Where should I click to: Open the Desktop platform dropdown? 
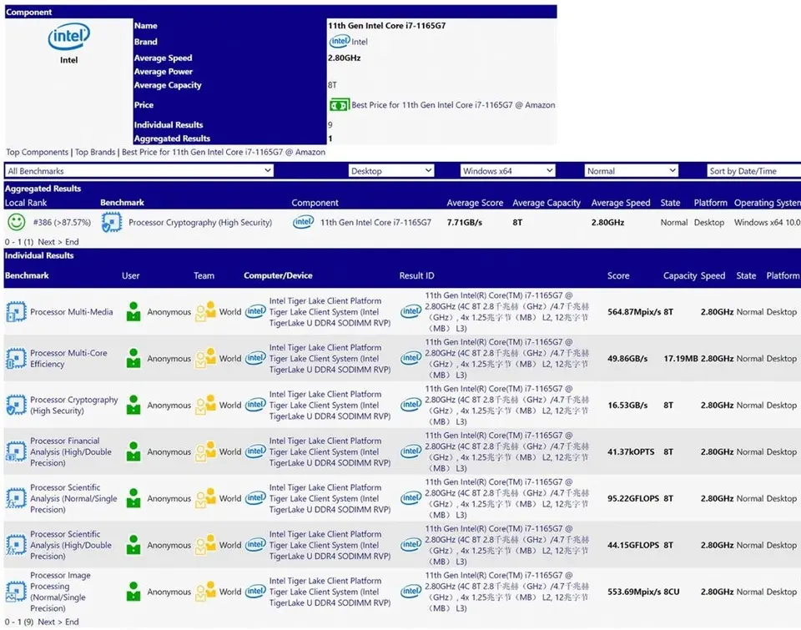pos(391,171)
